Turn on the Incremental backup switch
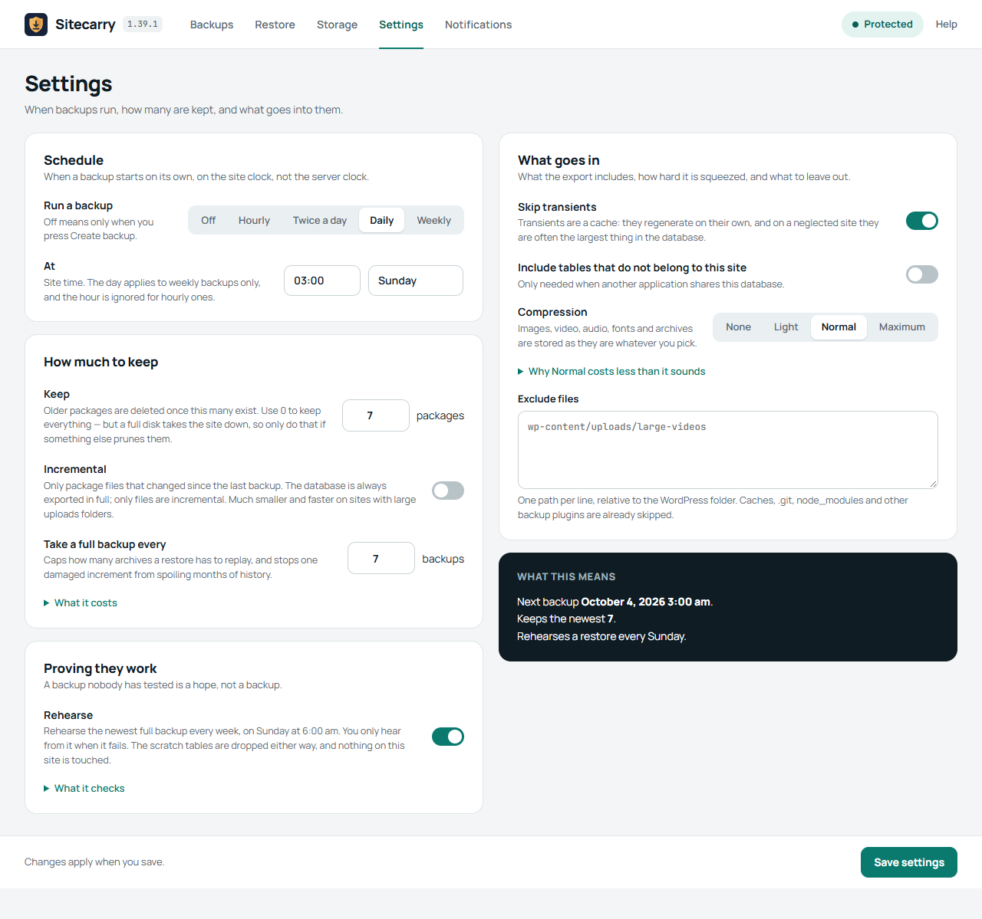 coord(448,491)
